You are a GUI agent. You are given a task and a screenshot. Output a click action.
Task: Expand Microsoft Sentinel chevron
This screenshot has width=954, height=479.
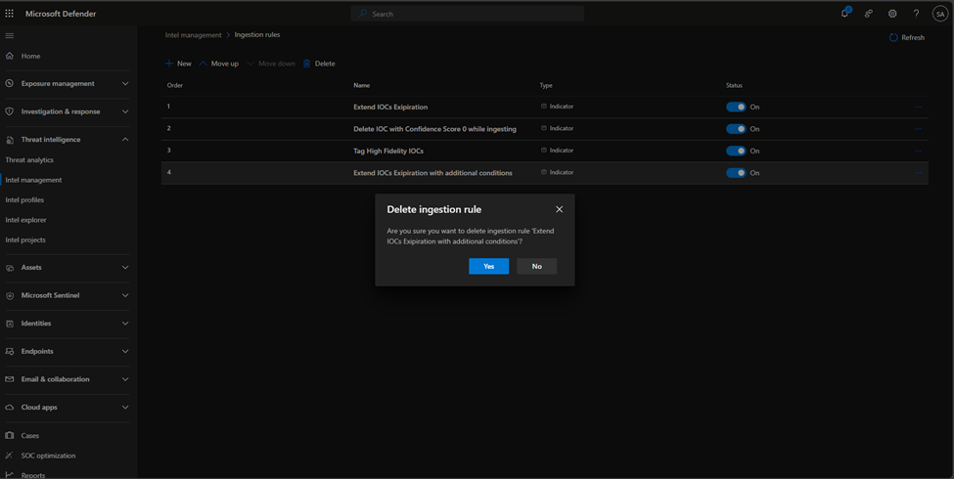[125, 295]
